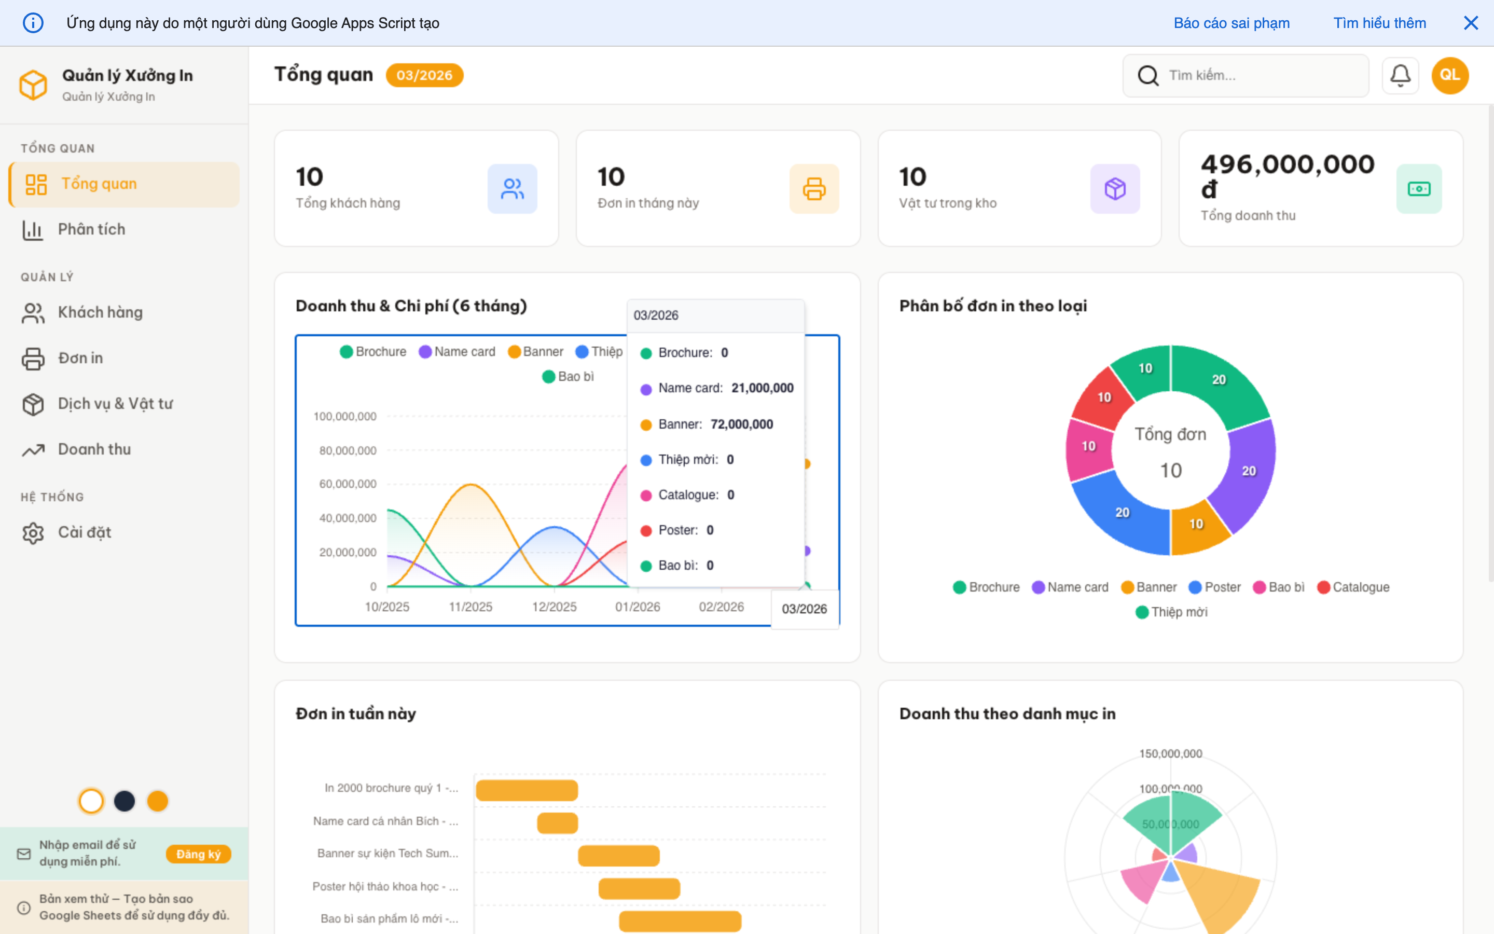Go to Dịch vụ & Vật tư page
The height and width of the screenshot is (934, 1494).
click(115, 403)
